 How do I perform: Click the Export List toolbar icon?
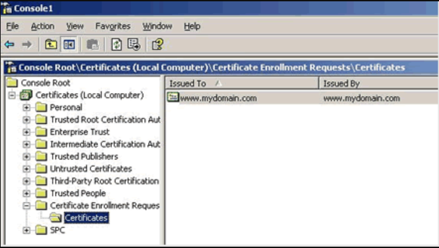(x=134, y=44)
